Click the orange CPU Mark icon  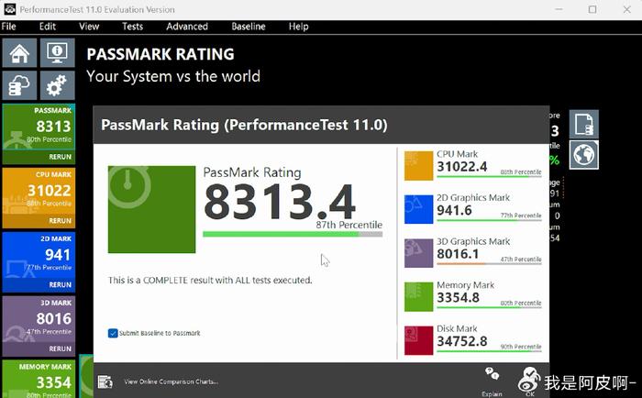(x=418, y=165)
